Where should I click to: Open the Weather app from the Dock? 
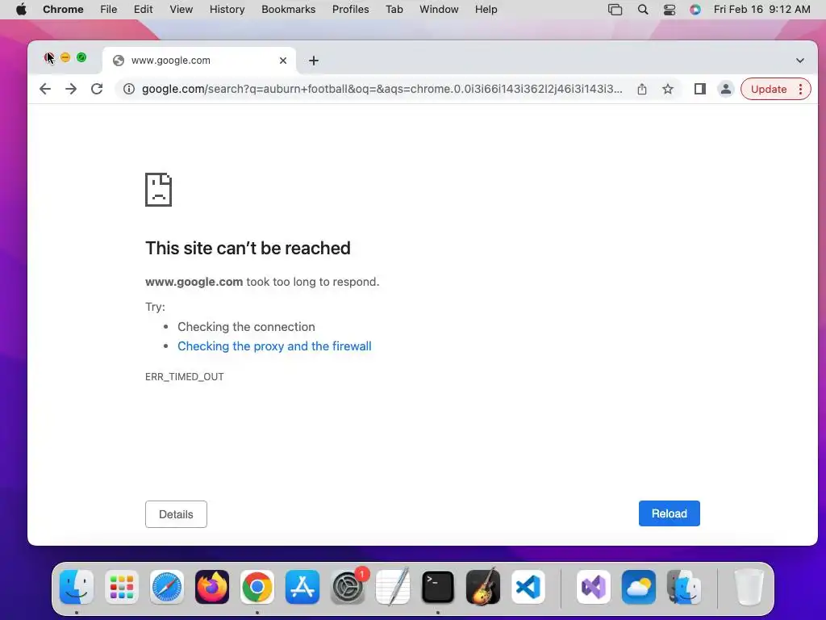[639, 587]
